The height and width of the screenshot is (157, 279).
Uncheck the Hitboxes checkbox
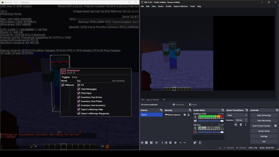coord(63,85)
